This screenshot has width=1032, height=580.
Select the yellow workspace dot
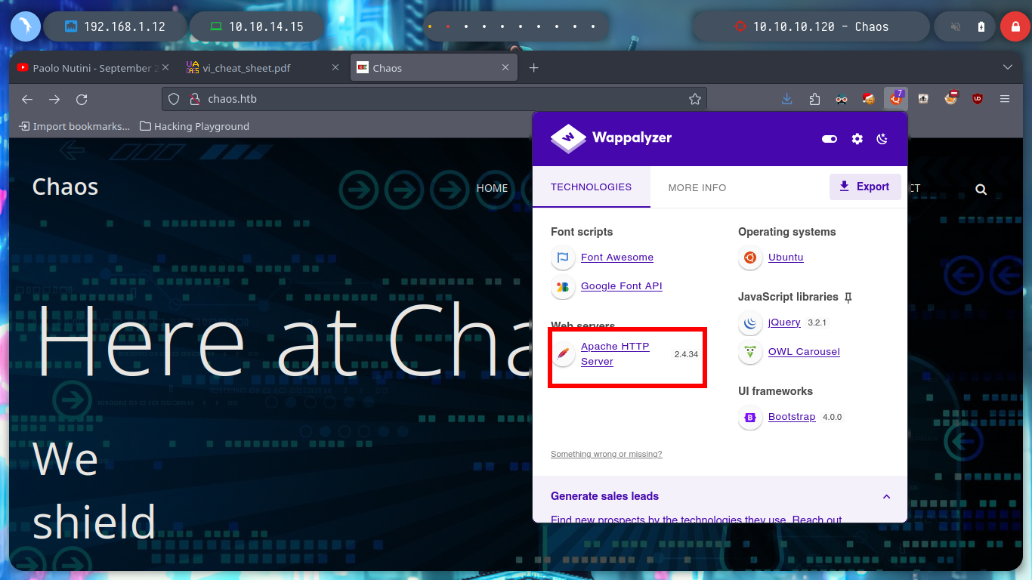coord(430,26)
